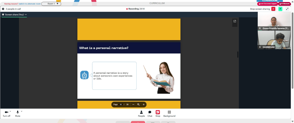Screen dimensions: 294x123
Task: Click the 2 people in call text
Action: pyautogui.click(x=13, y=9)
